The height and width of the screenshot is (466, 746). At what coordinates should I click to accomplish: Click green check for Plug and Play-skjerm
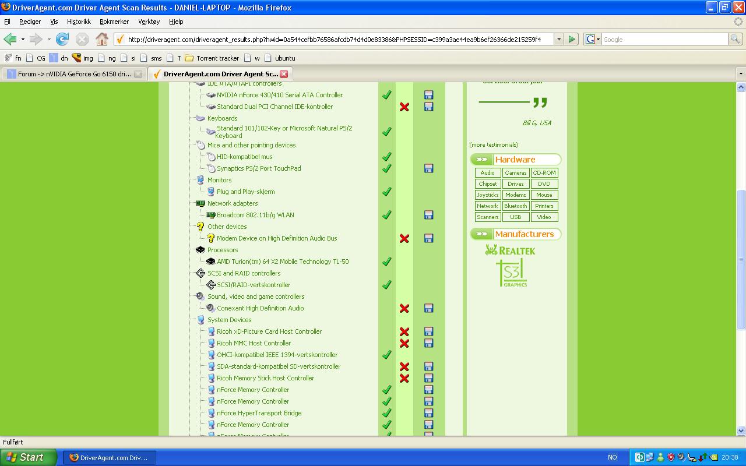tap(386, 192)
